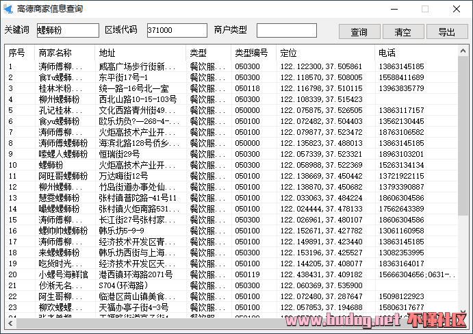Focus the 区域代码 field containing 371000
The height and width of the screenshot is (334, 473).
coord(177,30)
